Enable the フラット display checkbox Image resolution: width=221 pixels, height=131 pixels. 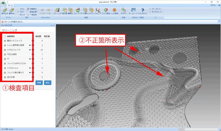point(18,9)
